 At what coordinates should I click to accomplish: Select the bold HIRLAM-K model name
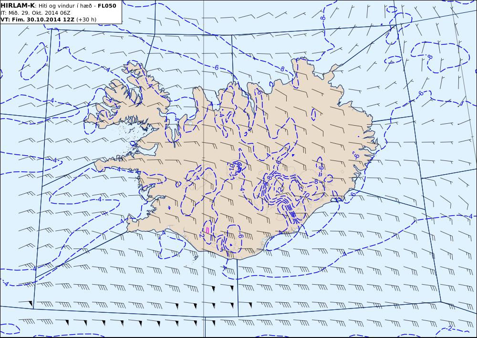pyautogui.click(x=18, y=6)
